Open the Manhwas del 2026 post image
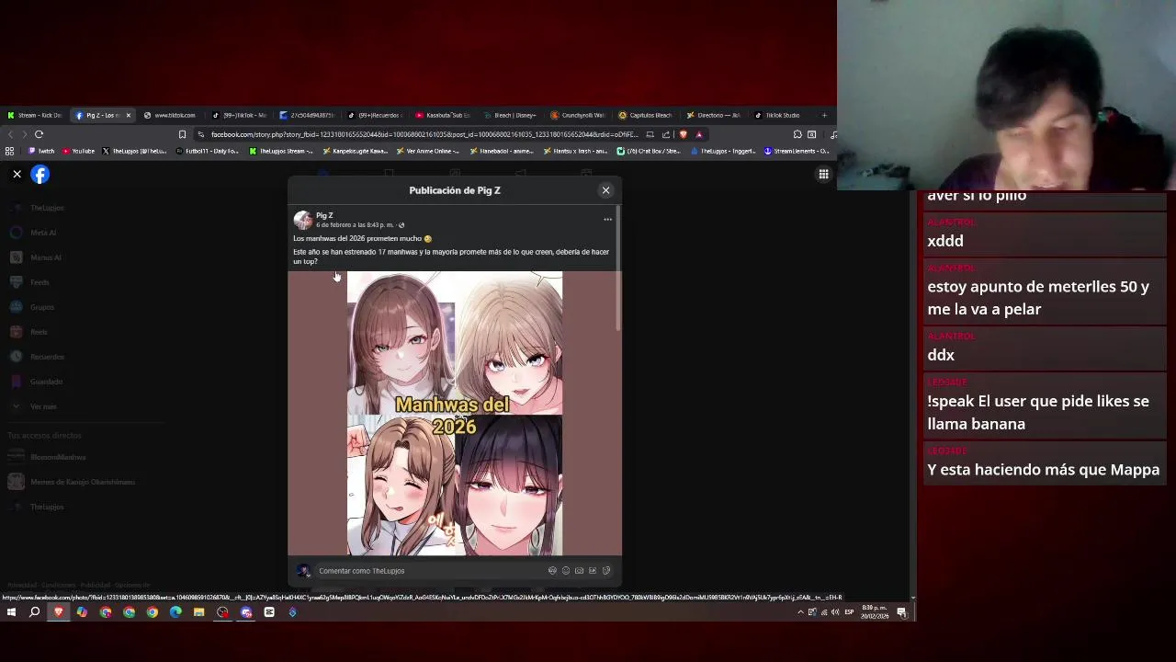 point(455,414)
